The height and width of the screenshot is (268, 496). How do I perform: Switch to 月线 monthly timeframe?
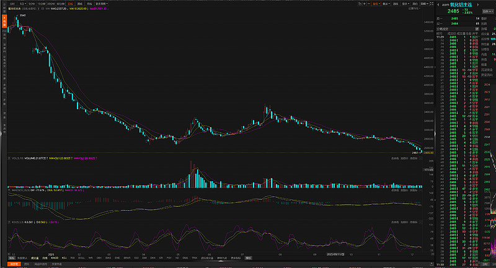(x=89, y=4)
